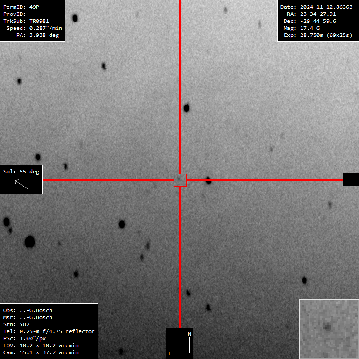Click the Obs: J.-G.Bosch text
Image resolution: width=359 pixels, height=359 pixels.
(x=28, y=310)
